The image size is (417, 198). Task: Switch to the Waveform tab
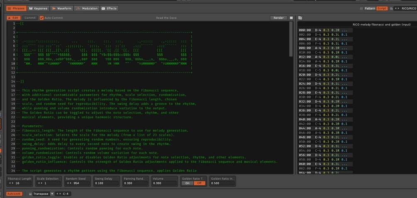62,9
